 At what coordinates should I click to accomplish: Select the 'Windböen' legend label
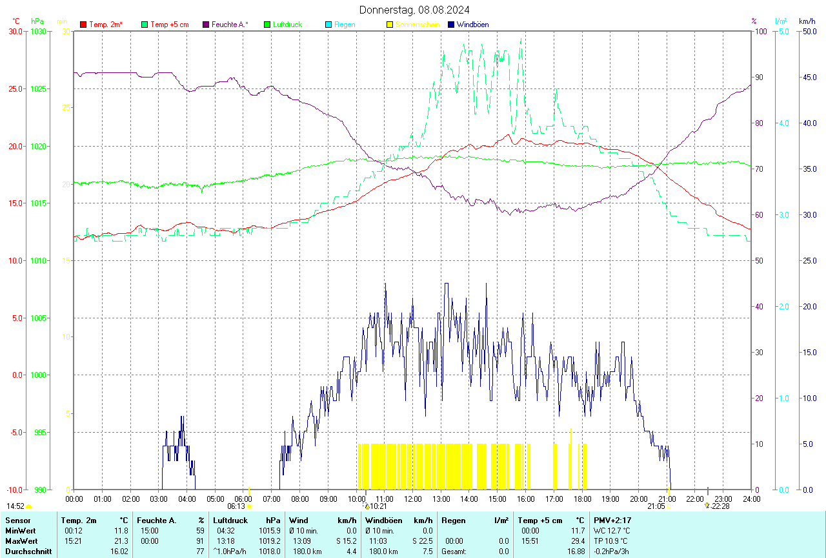point(472,25)
